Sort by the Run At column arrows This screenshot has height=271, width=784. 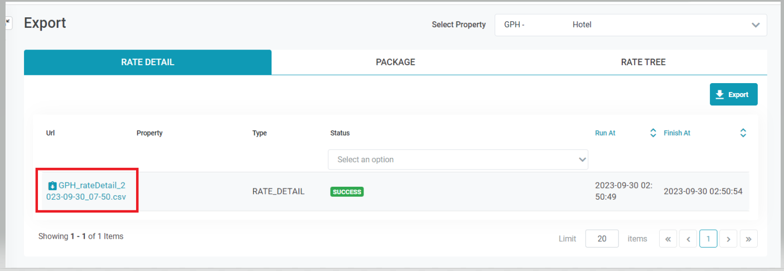(x=653, y=133)
